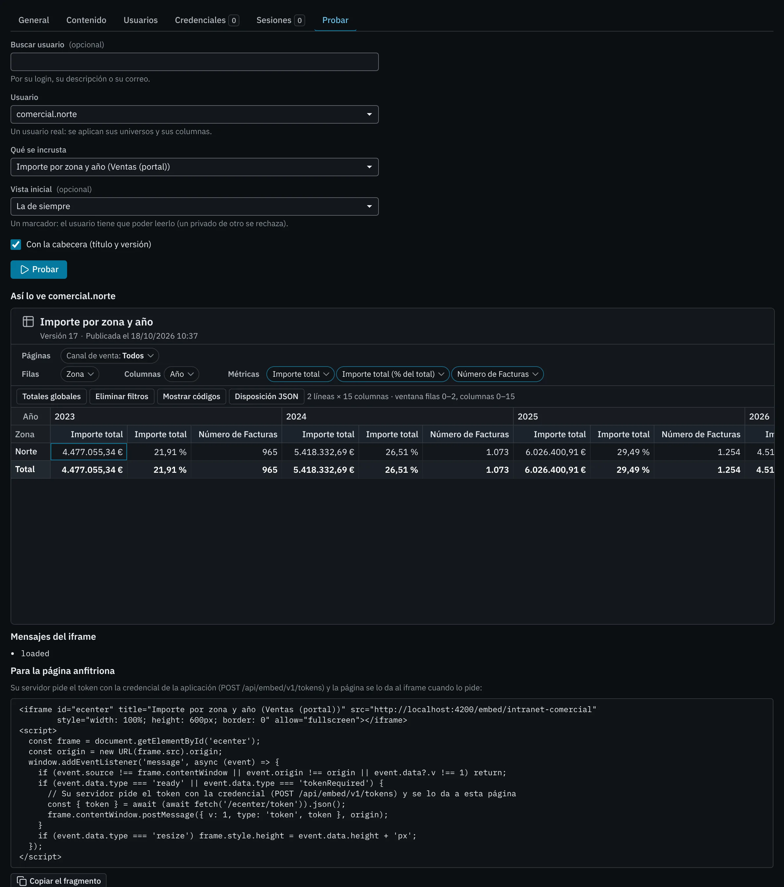Click the play icon on the Probar button
This screenshot has width=784, height=887.
[x=24, y=270]
